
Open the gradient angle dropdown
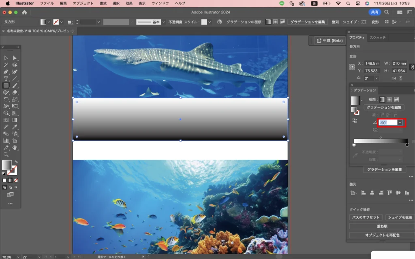point(400,123)
